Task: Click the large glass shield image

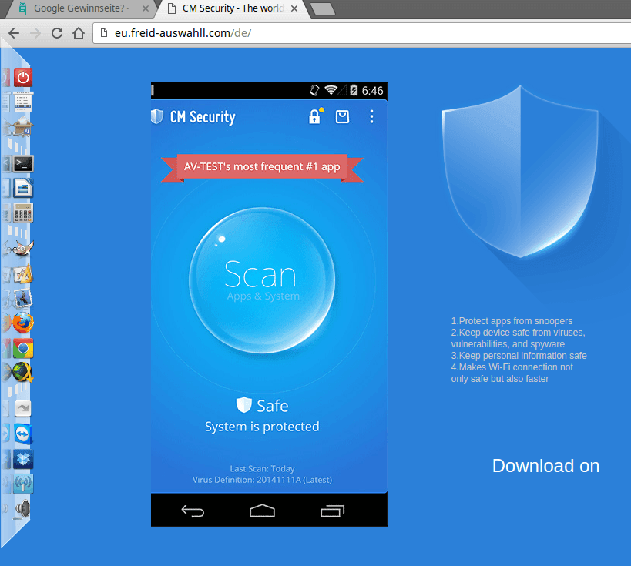Action: (x=520, y=172)
